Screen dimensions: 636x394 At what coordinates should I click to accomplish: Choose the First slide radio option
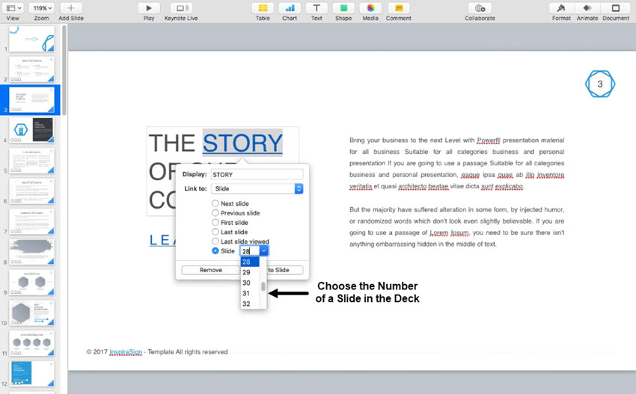coord(215,222)
